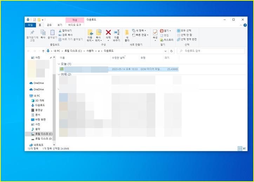Collapse the Today (오늘) group

(x=59, y=64)
